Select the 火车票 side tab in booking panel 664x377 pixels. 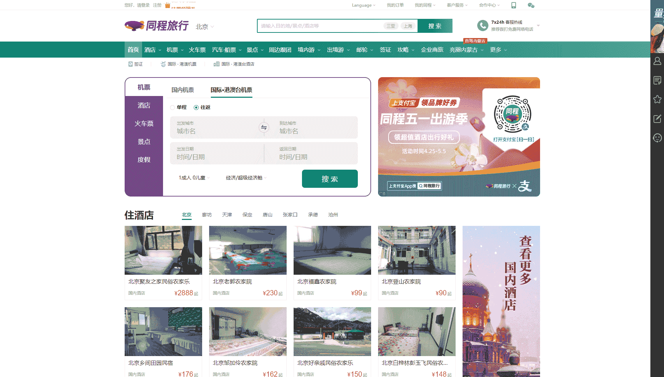[144, 124]
